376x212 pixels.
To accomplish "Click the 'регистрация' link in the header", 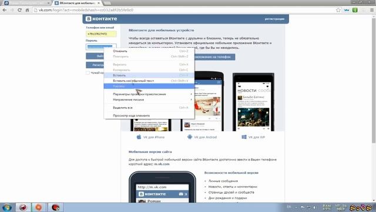I will 274,19.
